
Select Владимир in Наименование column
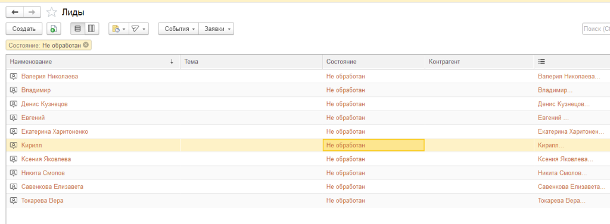click(x=36, y=90)
